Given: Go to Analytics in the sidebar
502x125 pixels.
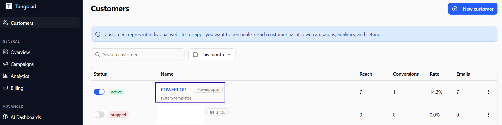Looking at the screenshot, I should [20, 76].
